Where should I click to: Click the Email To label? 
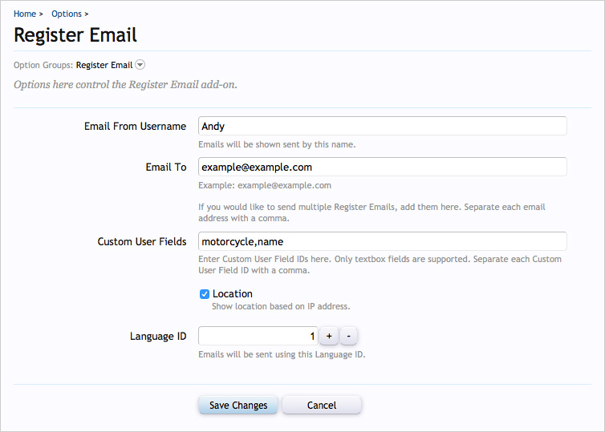(166, 168)
